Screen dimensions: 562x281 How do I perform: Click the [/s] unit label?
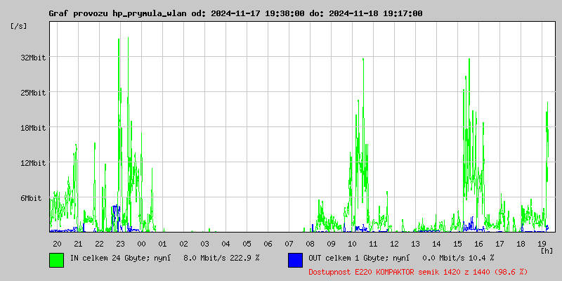tap(19, 26)
